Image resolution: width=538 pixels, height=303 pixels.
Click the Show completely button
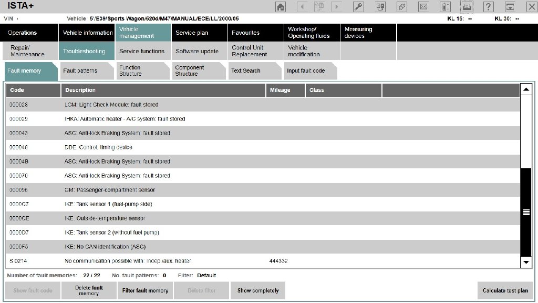pos(257,290)
